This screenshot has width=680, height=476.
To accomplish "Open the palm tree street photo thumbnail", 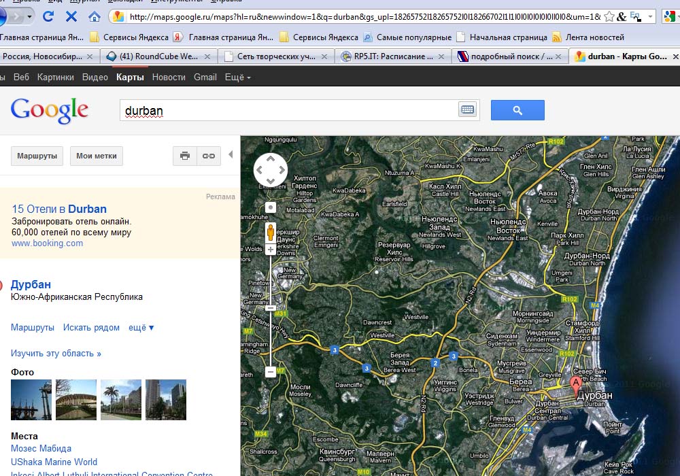I will (121, 400).
